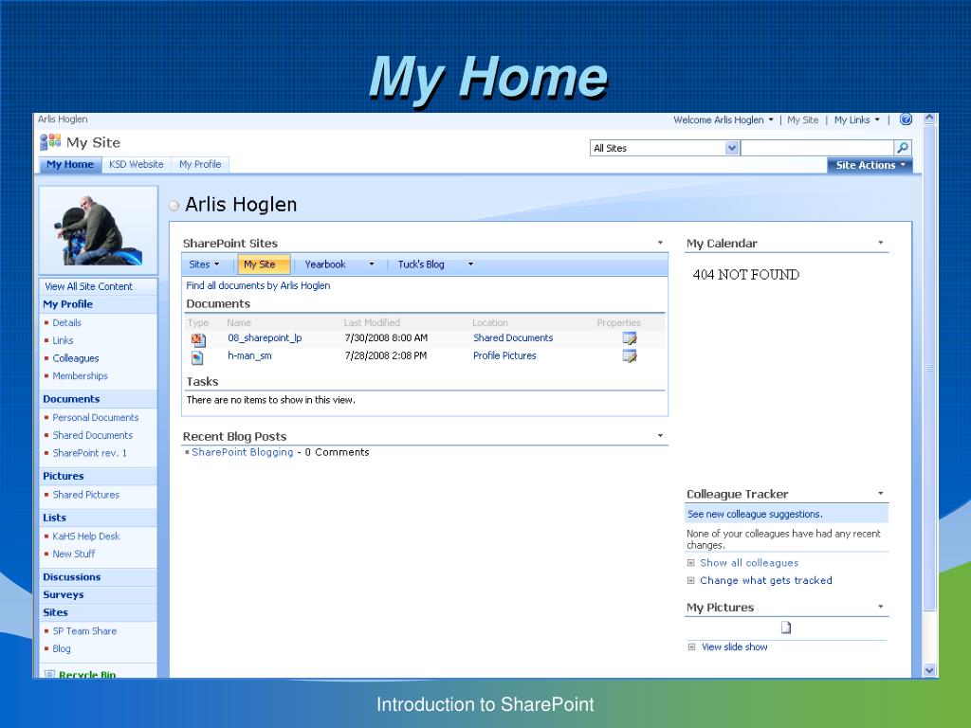Open the Welcome Arlis Hoglen menu
Viewport: 971px width, 728px height.
[x=724, y=120]
